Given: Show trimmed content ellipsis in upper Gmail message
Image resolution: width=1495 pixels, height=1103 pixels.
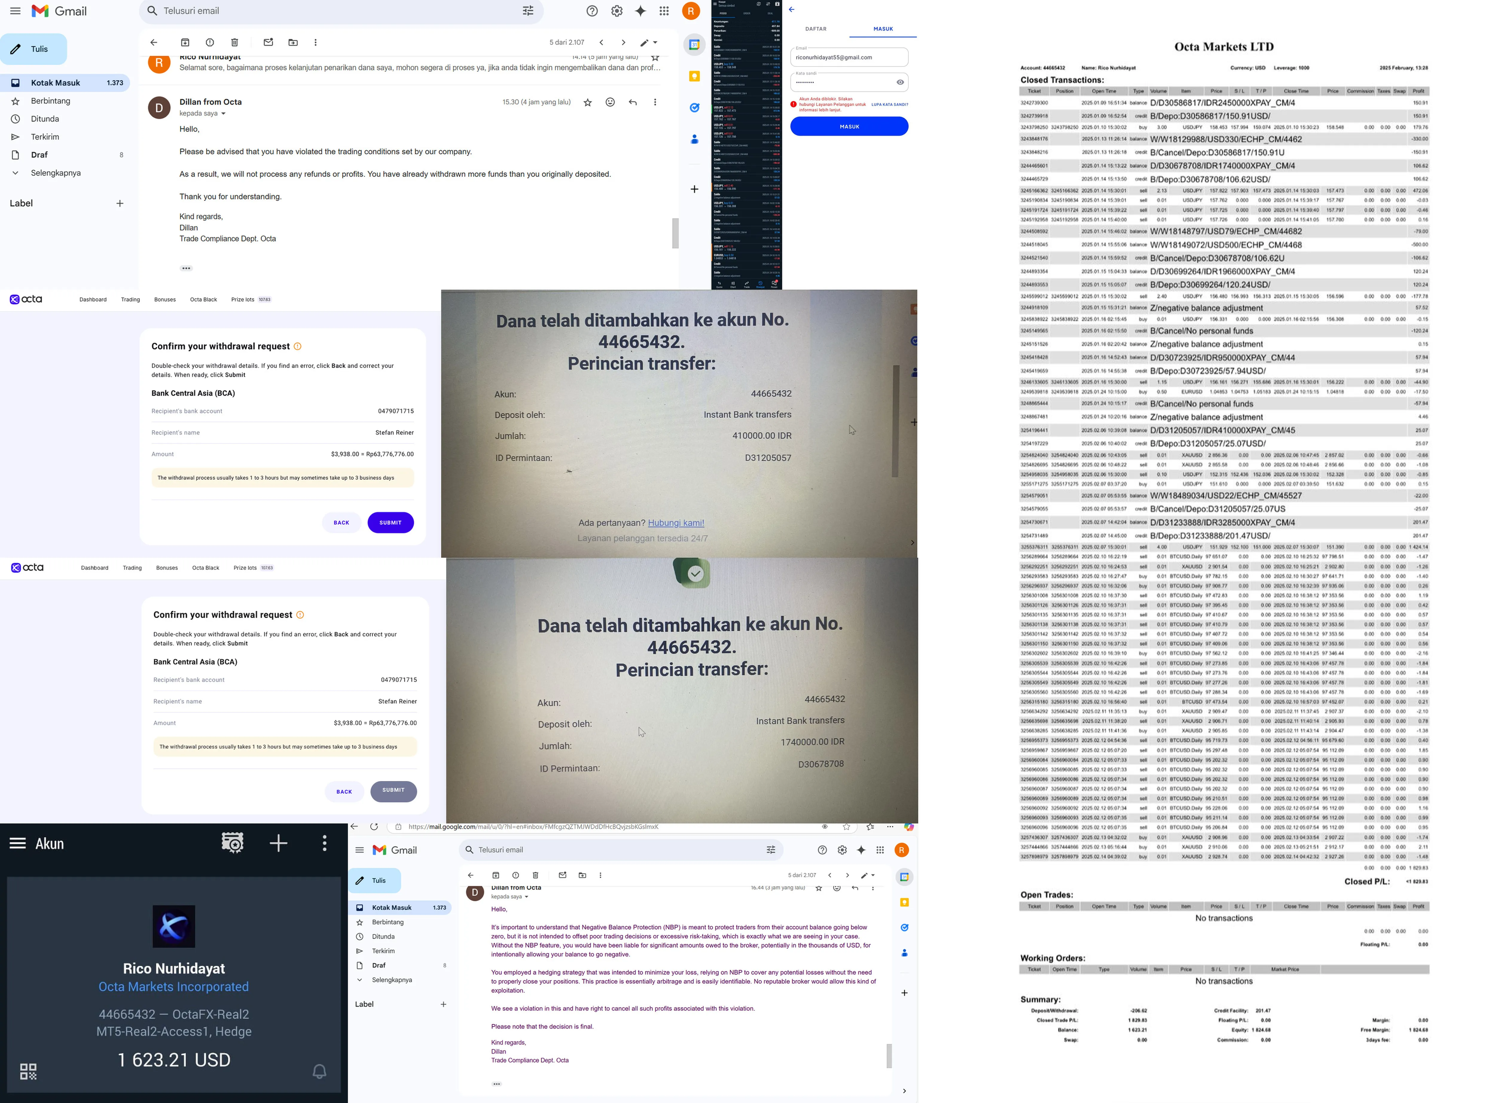Looking at the screenshot, I should [x=186, y=268].
